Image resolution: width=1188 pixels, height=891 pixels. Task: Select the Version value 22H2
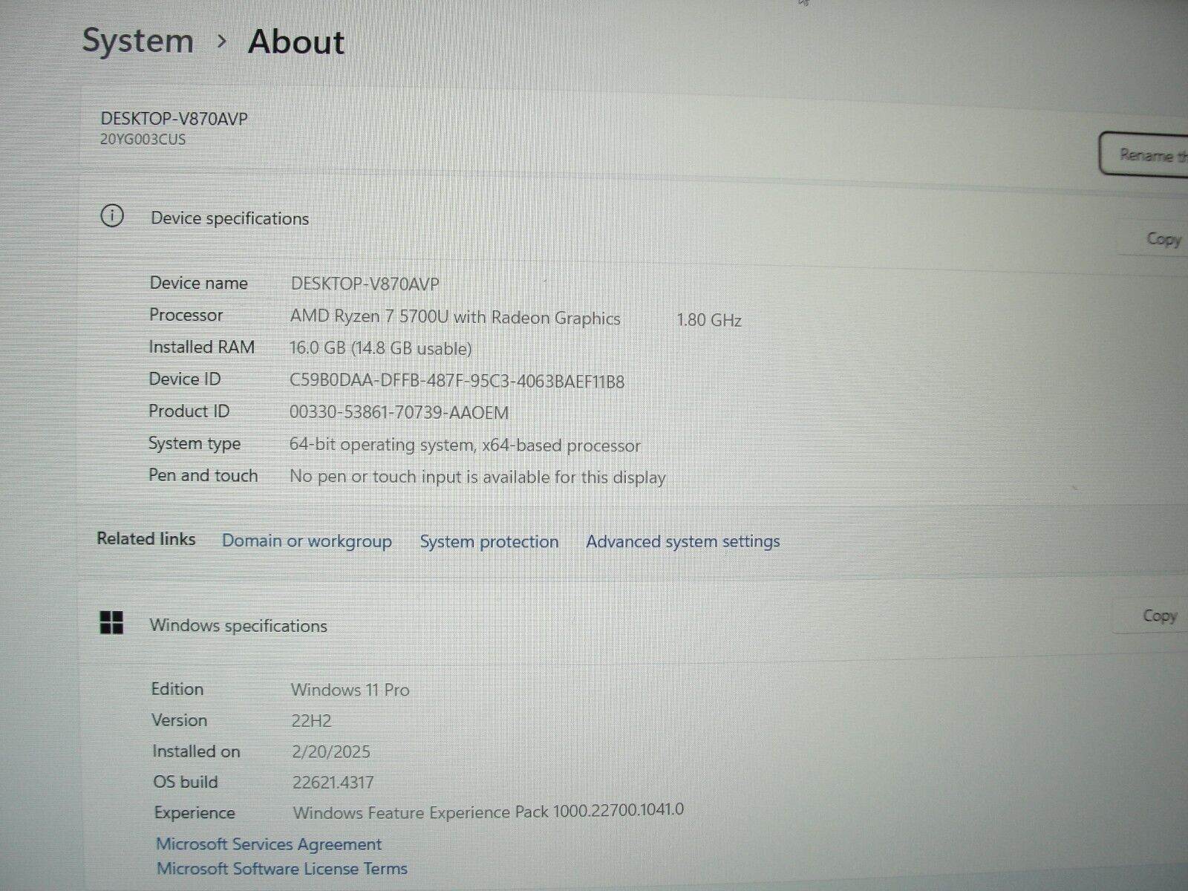click(311, 719)
